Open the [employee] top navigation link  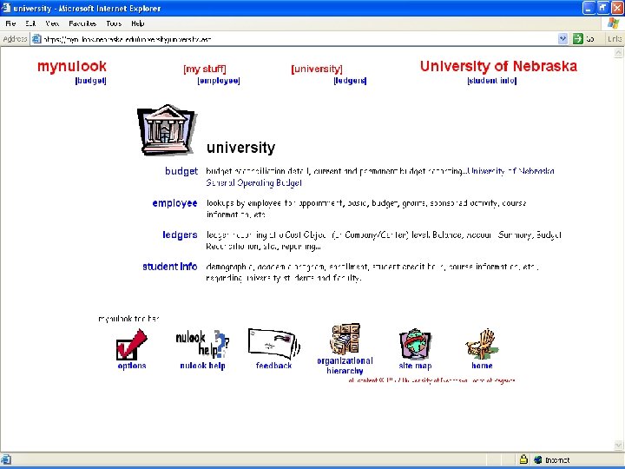pos(219,81)
